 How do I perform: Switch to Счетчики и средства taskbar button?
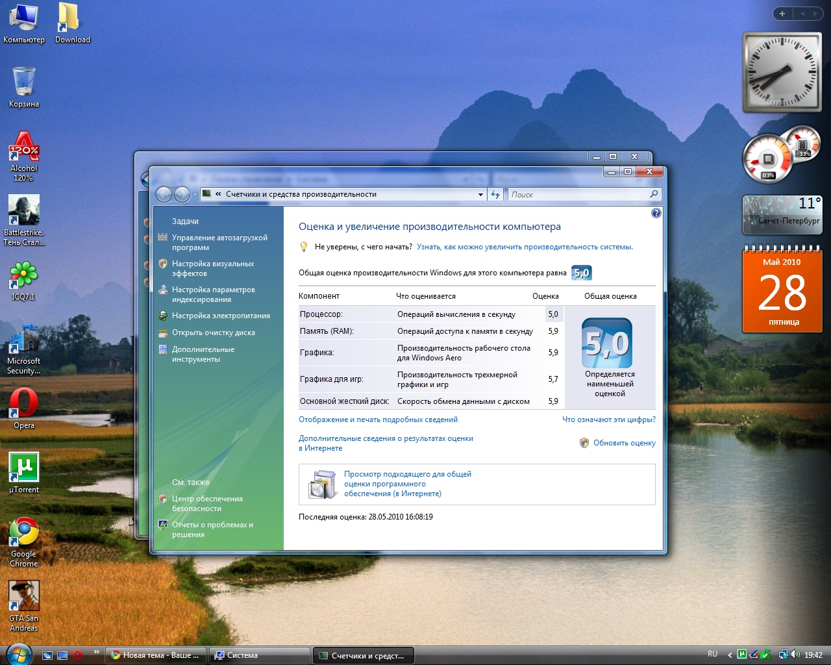pos(363,655)
